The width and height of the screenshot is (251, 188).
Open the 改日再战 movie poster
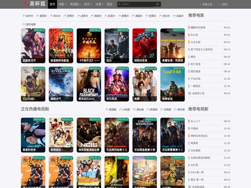click(117, 84)
